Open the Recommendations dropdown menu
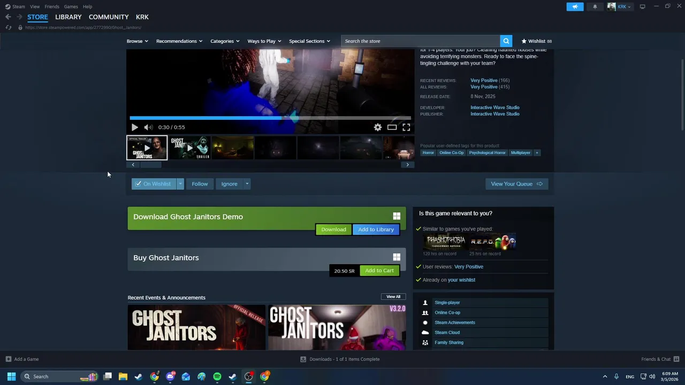Image resolution: width=685 pixels, height=385 pixels. [x=179, y=41]
